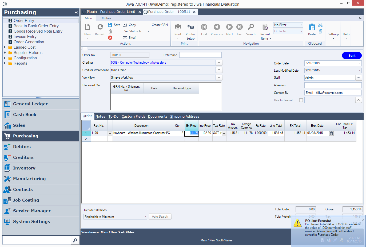Image resolution: width=366 pixels, height=247 pixels.
Task: Click the red cancel icon in Actions
Action: click(x=110, y=38)
